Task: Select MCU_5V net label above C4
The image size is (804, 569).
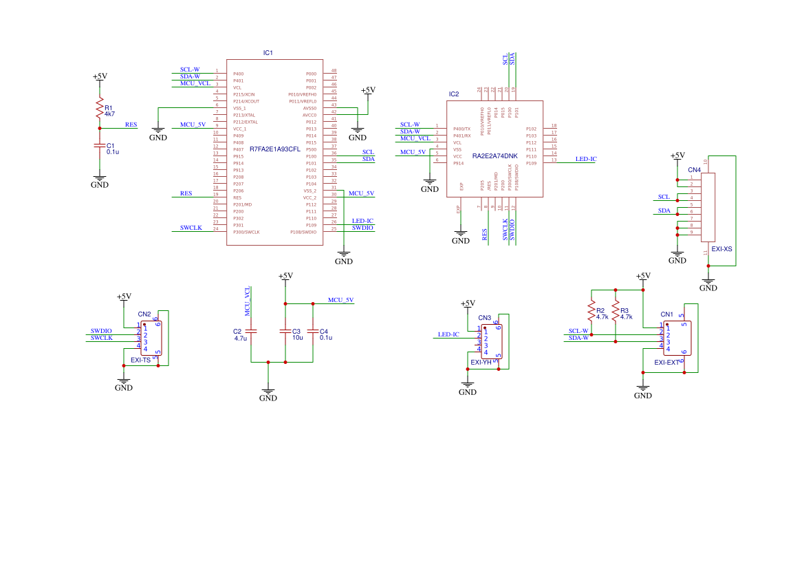Action: 341,300
